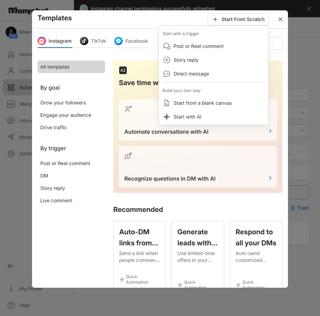
Task: Choose Story reply from trigger menu
Action: pyautogui.click(x=213, y=60)
